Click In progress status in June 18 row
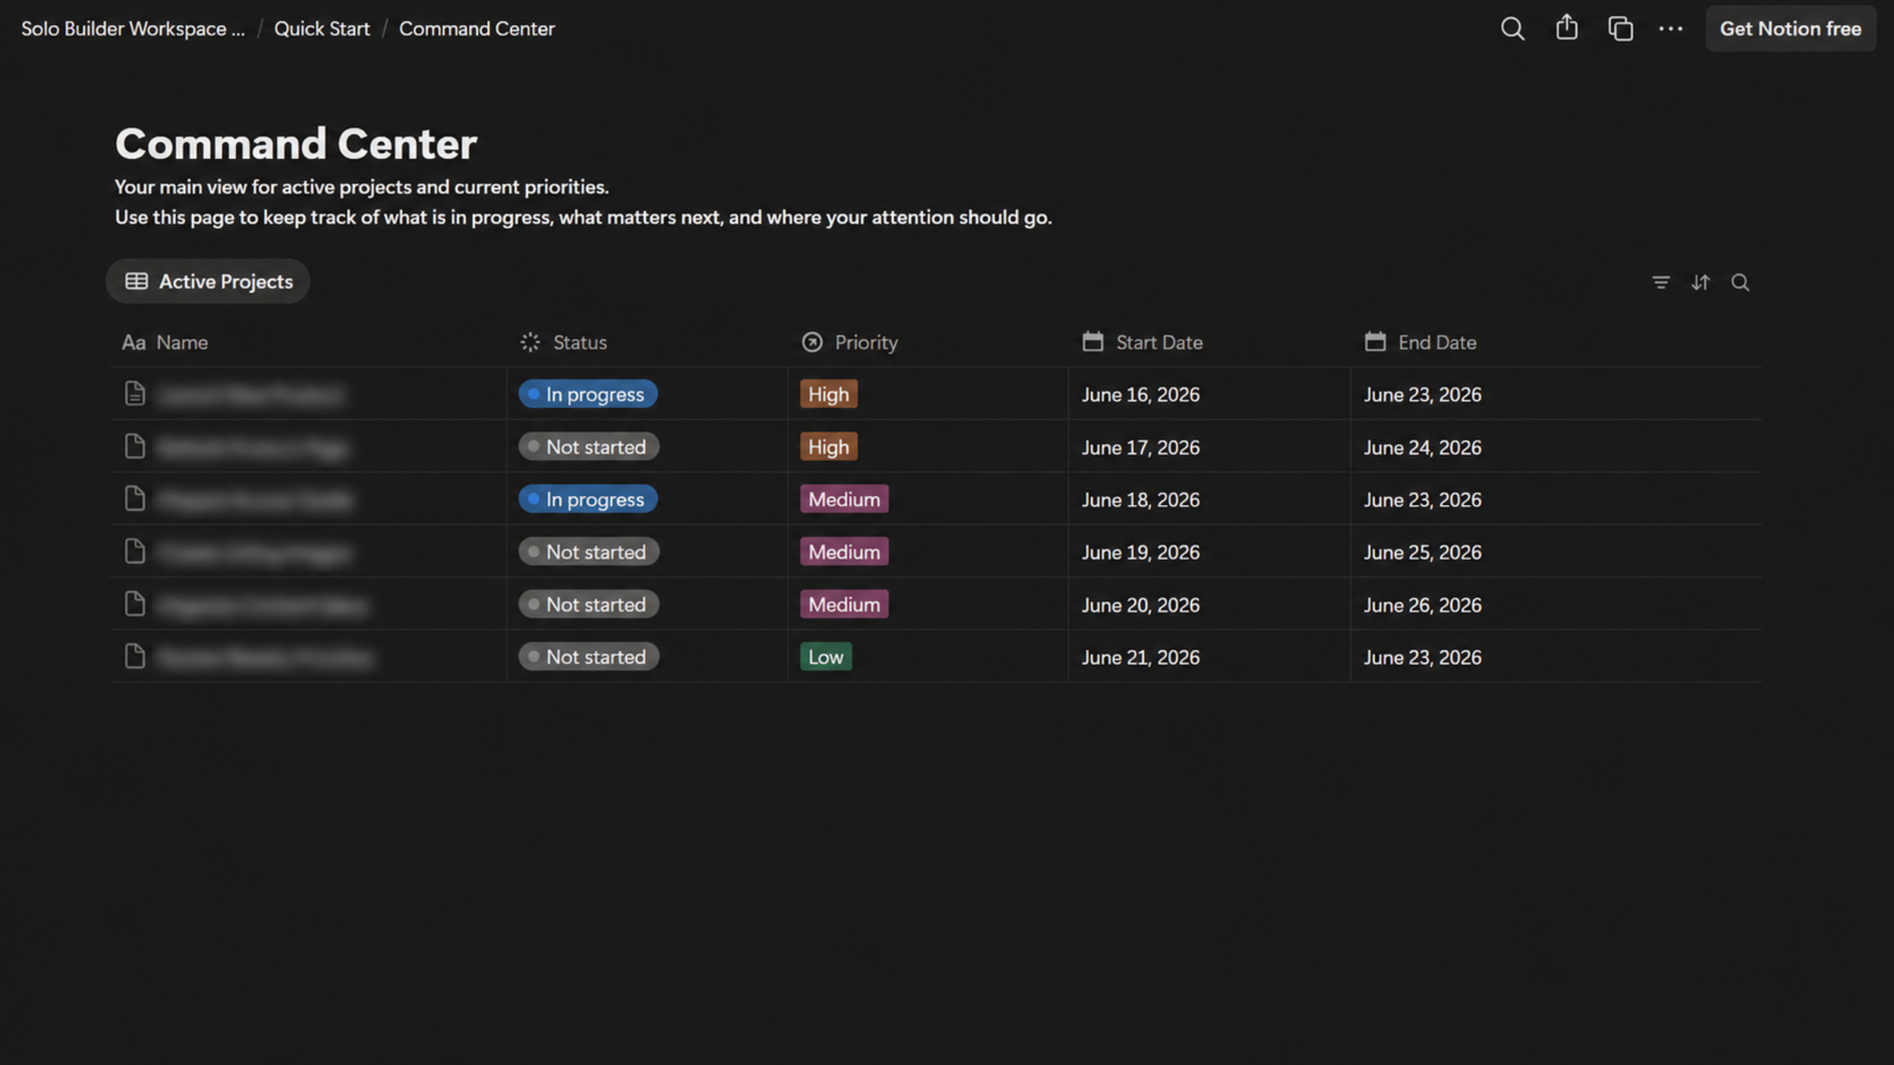Viewport: 1894px width, 1065px height. [x=588, y=499]
